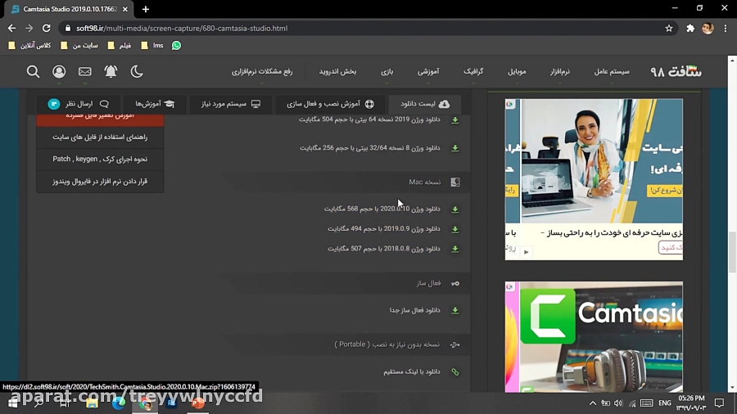
Task: Open the user account icon
Action: coord(59,71)
